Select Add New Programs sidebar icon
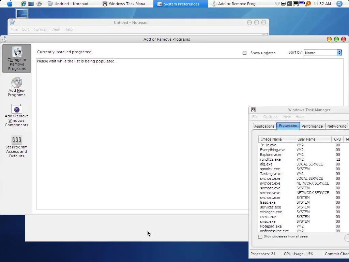This screenshot has width=349, height=262. click(x=17, y=87)
